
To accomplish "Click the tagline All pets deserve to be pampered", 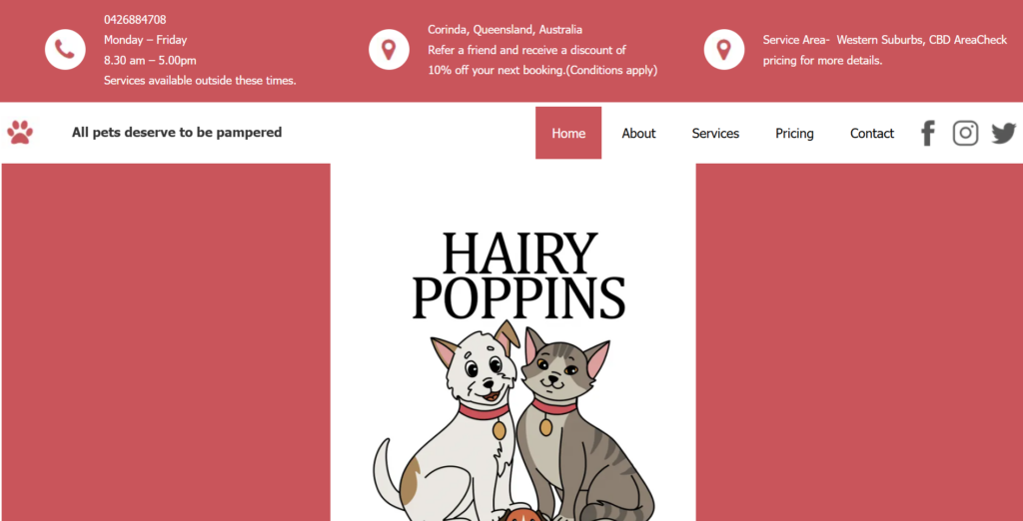I will click(x=177, y=133).
